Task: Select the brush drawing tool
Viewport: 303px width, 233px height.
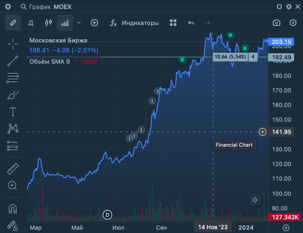Action: tap(13, 95)
